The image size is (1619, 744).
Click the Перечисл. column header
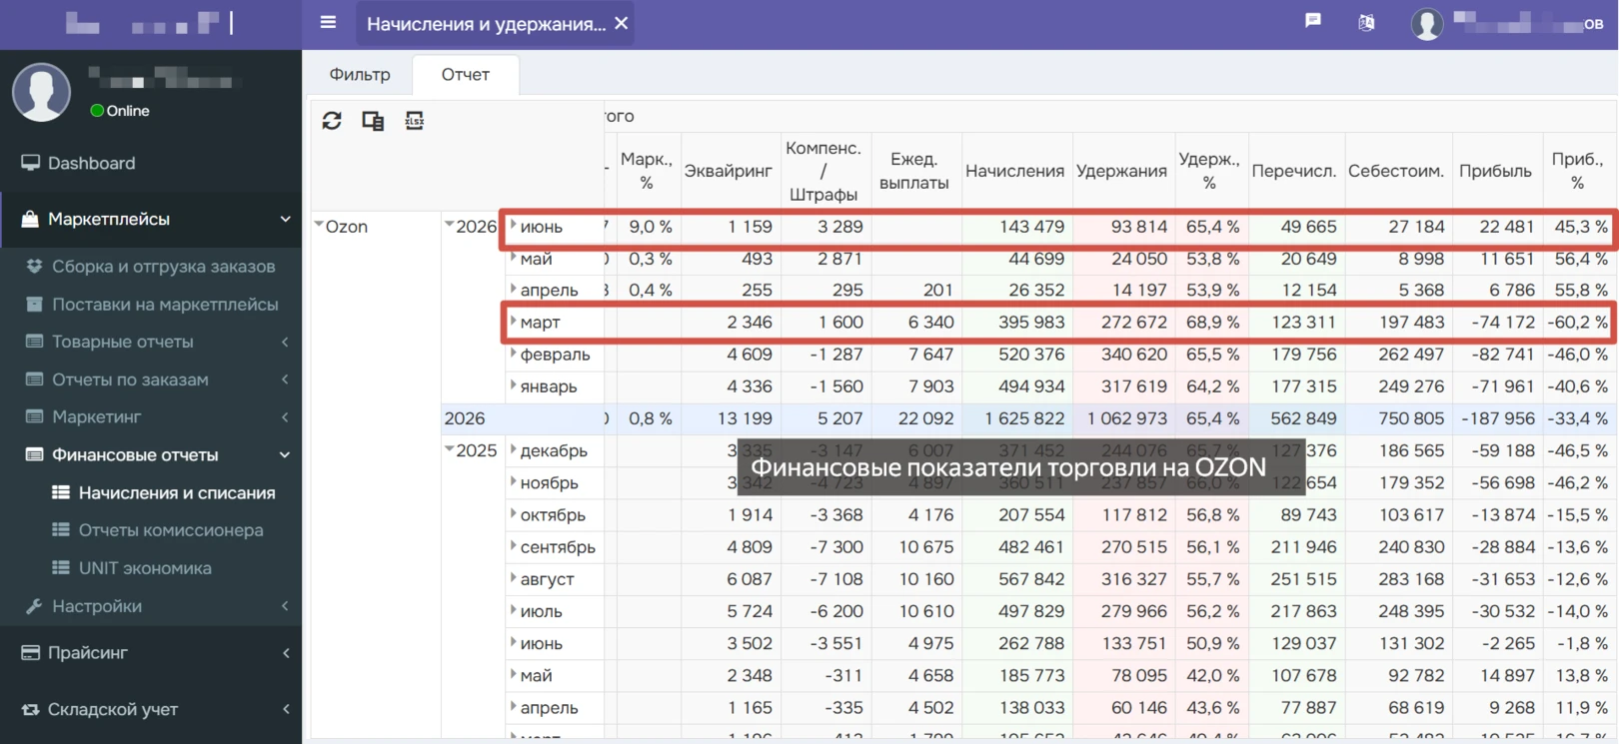pyautogui.click(x=1294, y=171)
